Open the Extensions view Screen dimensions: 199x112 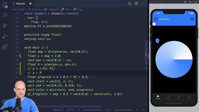tap(5, 47)
